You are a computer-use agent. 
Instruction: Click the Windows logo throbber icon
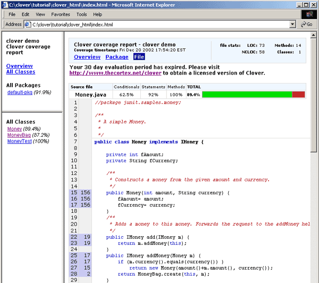coord(309,14)
